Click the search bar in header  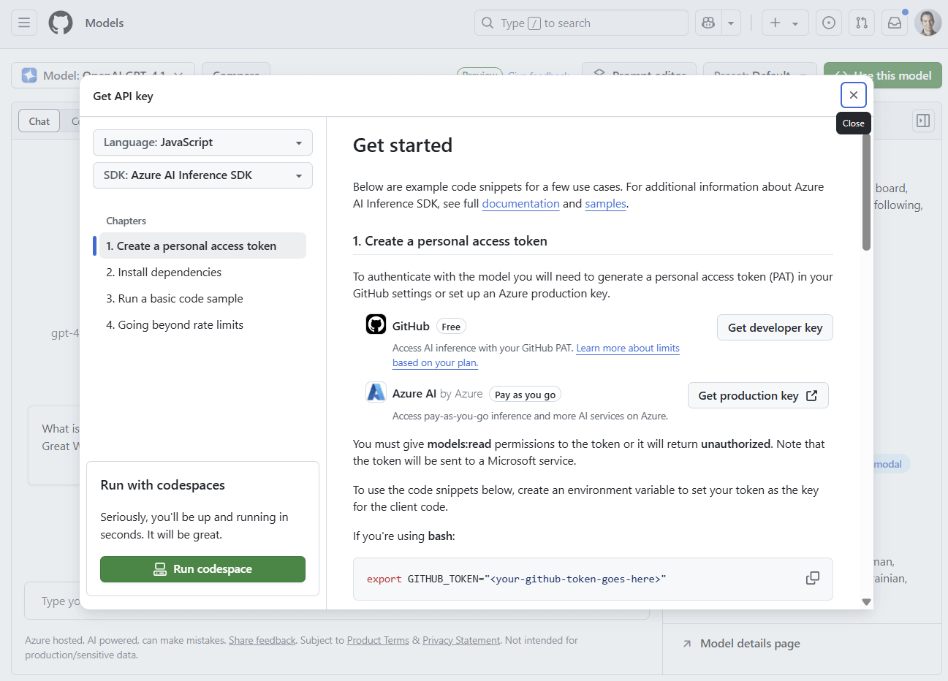click(581, 23)
